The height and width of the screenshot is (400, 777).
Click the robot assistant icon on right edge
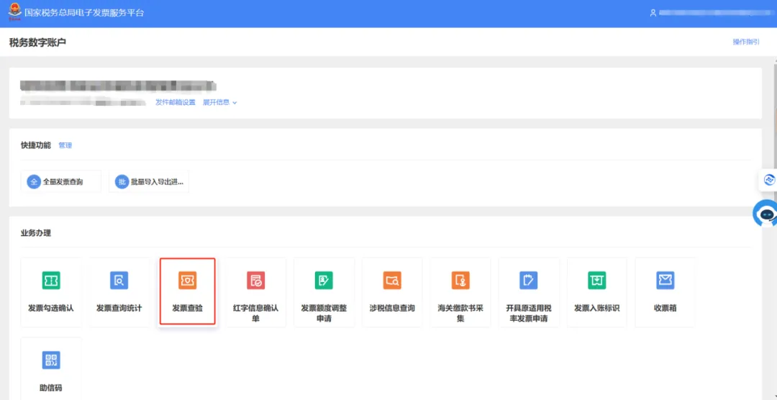(767, 214)
